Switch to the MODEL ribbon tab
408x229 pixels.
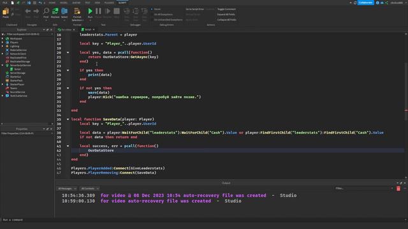point(64,3)
